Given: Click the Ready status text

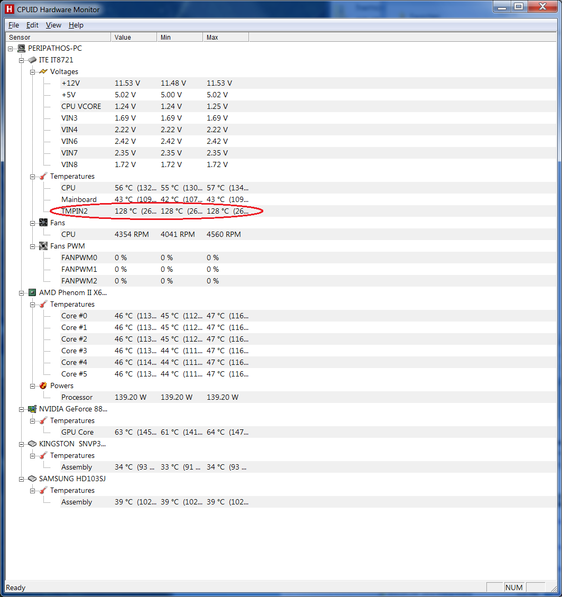Looking at the screenshot, I should click(x=16, y=587).
